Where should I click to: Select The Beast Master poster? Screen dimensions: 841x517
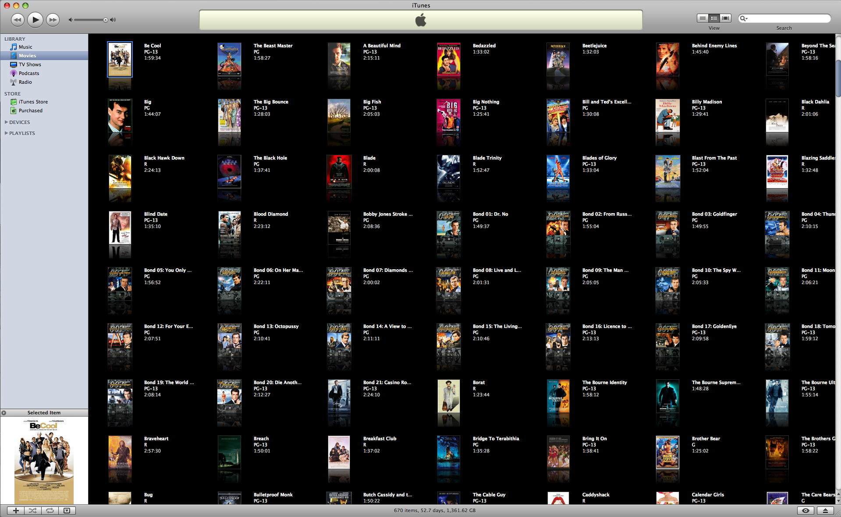coord(229,60)
